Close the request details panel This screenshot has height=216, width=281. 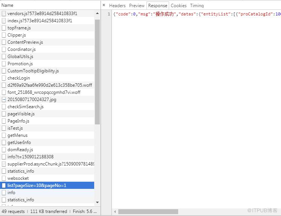click(x=104, y=5)
